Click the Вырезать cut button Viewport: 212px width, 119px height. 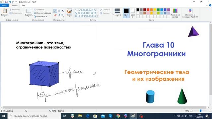point(15,10)
